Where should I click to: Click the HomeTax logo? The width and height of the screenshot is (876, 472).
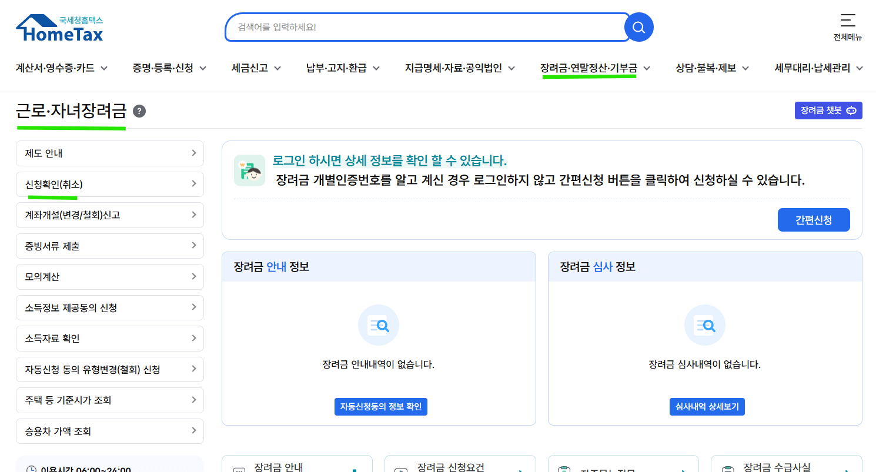(x=59, y=26)
